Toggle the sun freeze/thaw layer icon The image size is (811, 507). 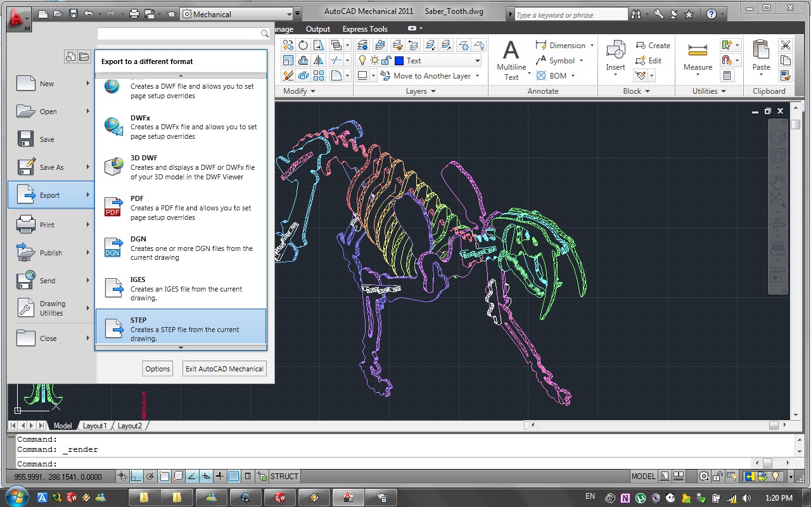click(374, 60)
